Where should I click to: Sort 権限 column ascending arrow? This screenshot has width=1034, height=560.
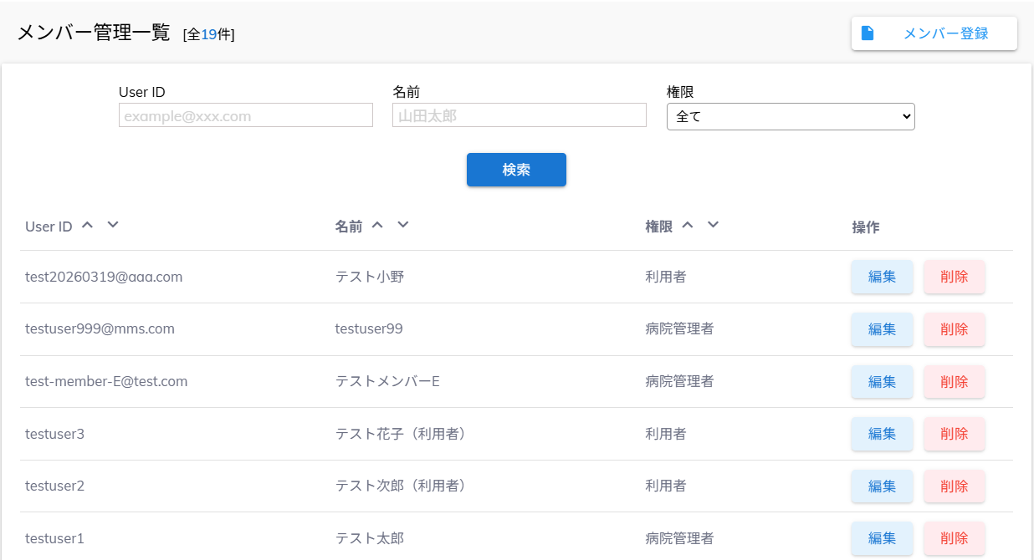pyautogui.click(x=688, y=224)
